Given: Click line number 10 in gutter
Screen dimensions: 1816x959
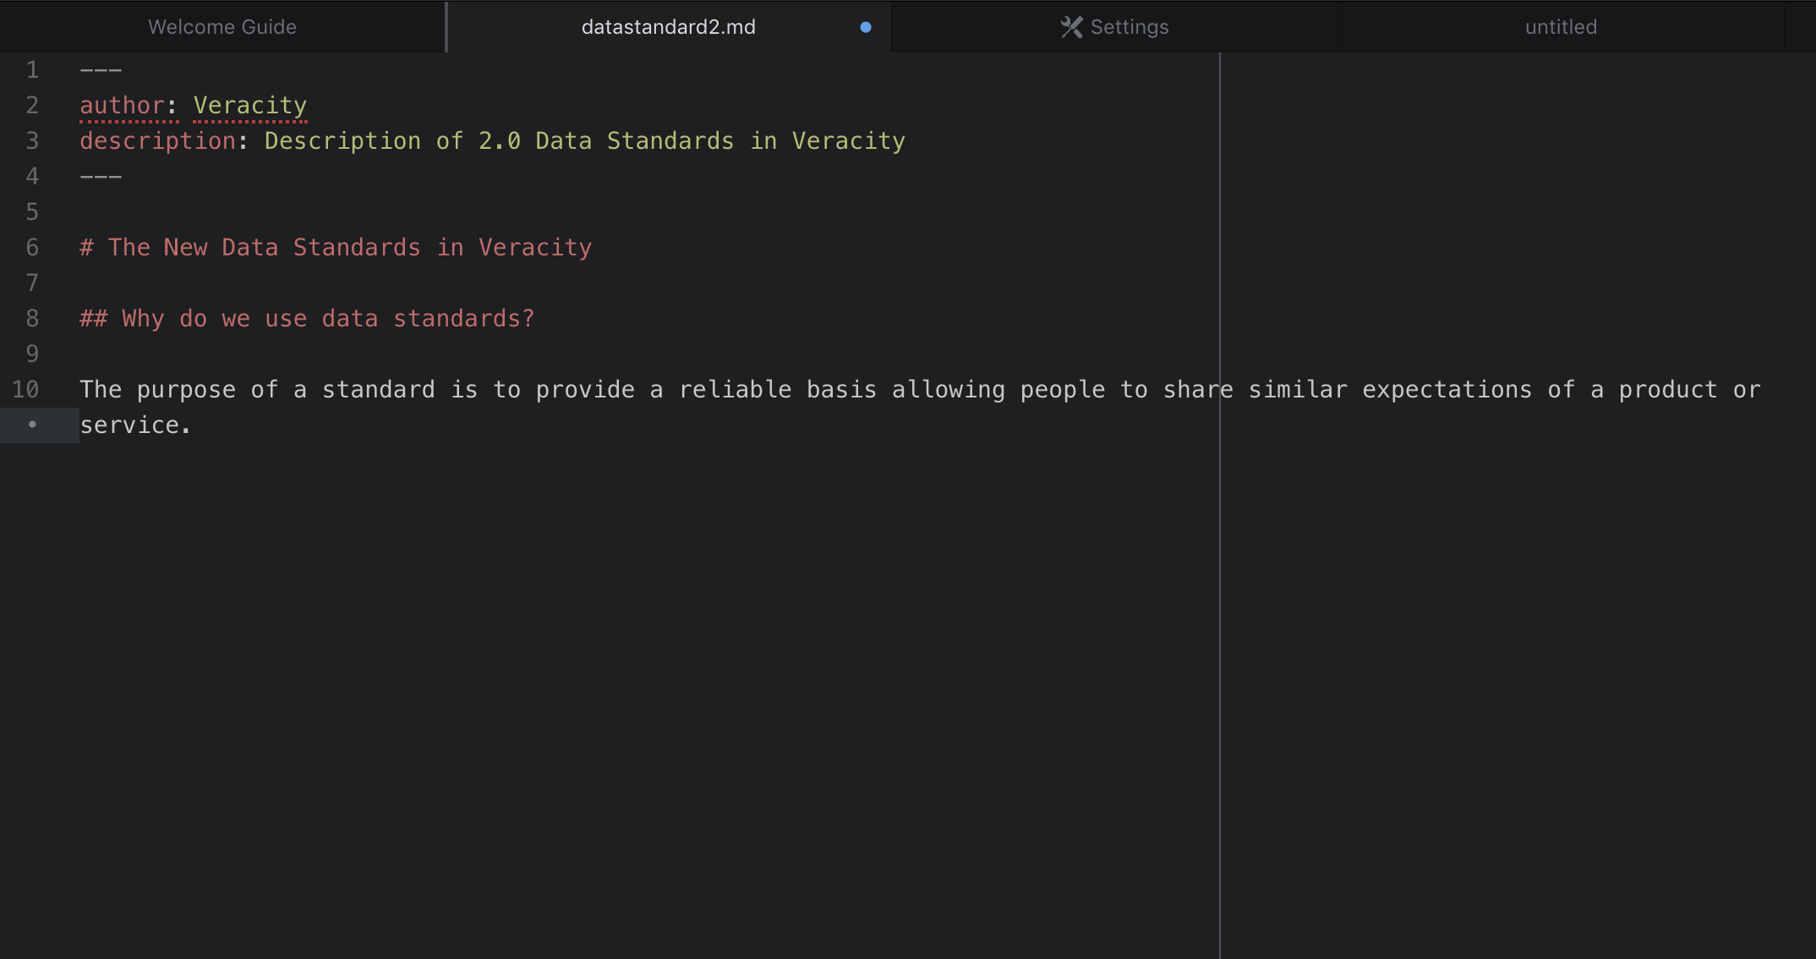Looking at the screenshot, I should [25, 389].
